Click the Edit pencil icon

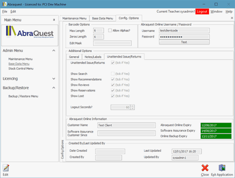point(6,168)
